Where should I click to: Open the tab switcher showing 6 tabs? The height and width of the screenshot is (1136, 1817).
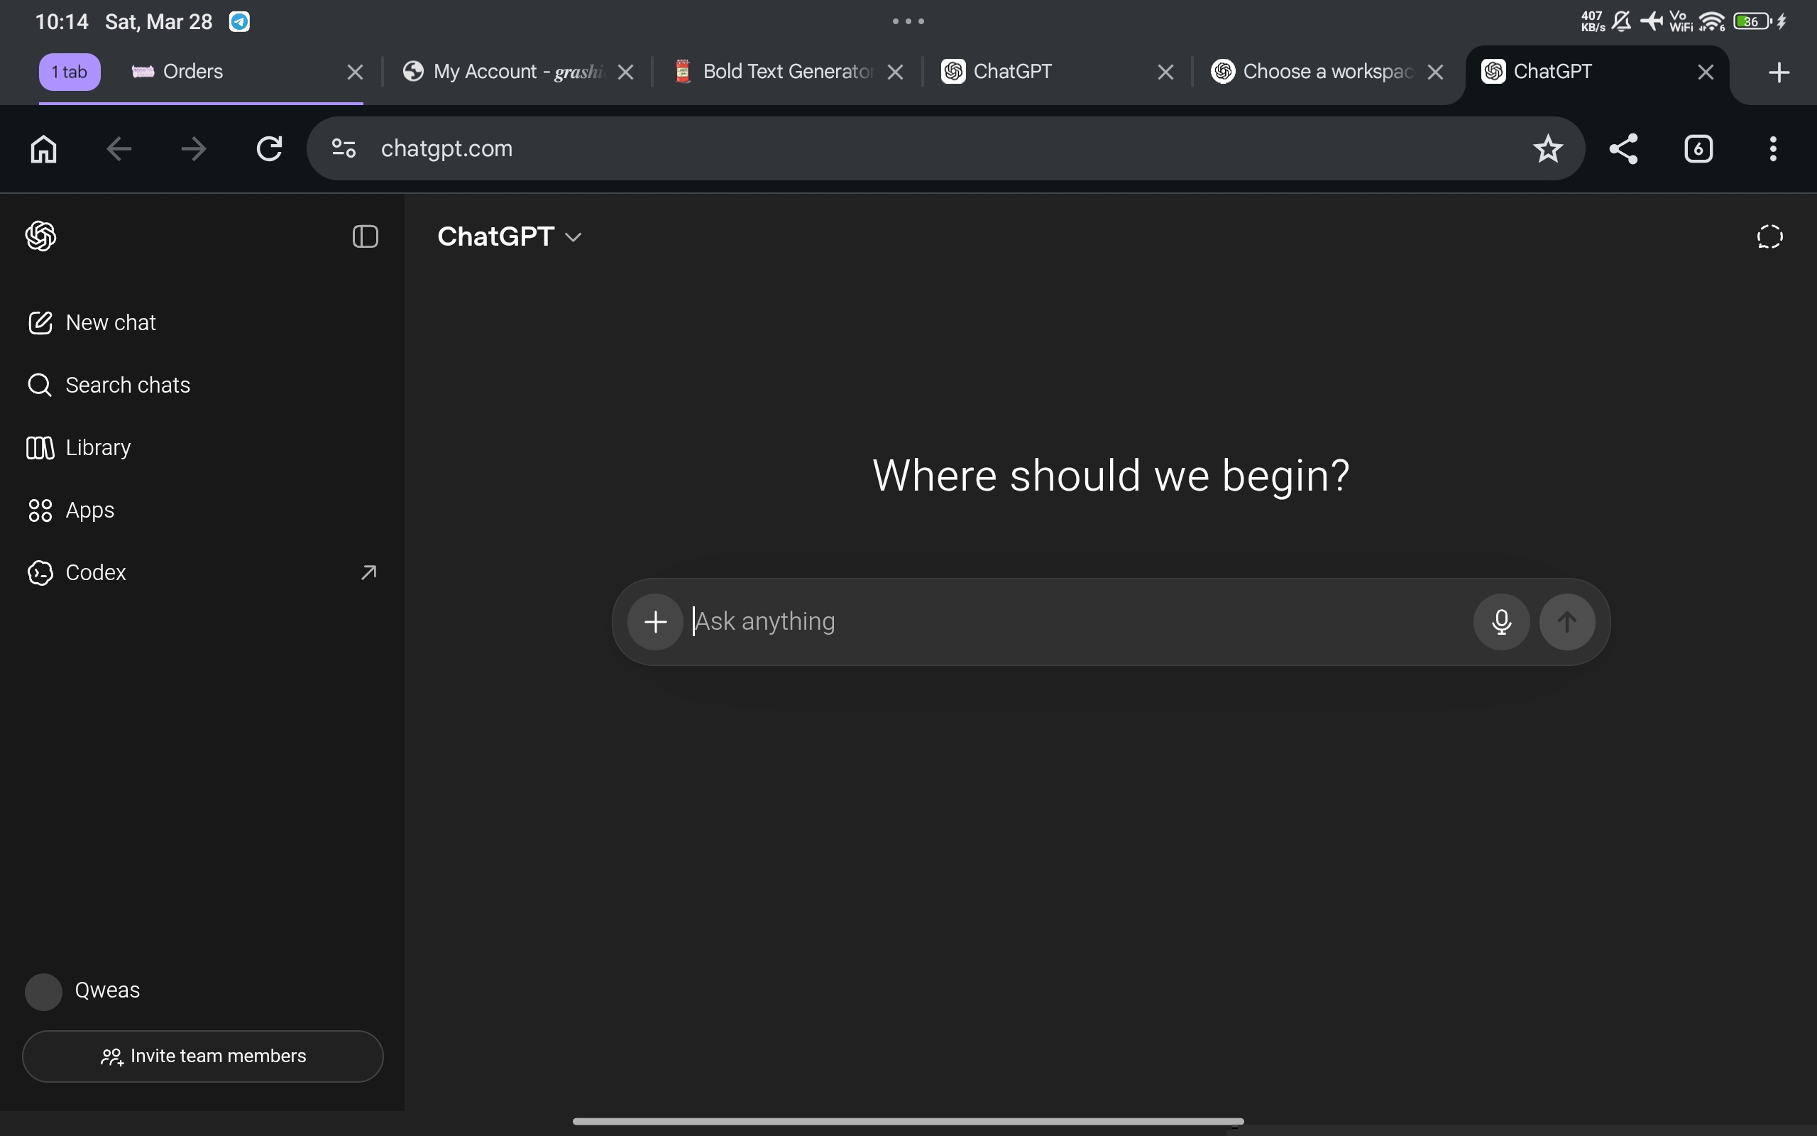[1698, 149]
